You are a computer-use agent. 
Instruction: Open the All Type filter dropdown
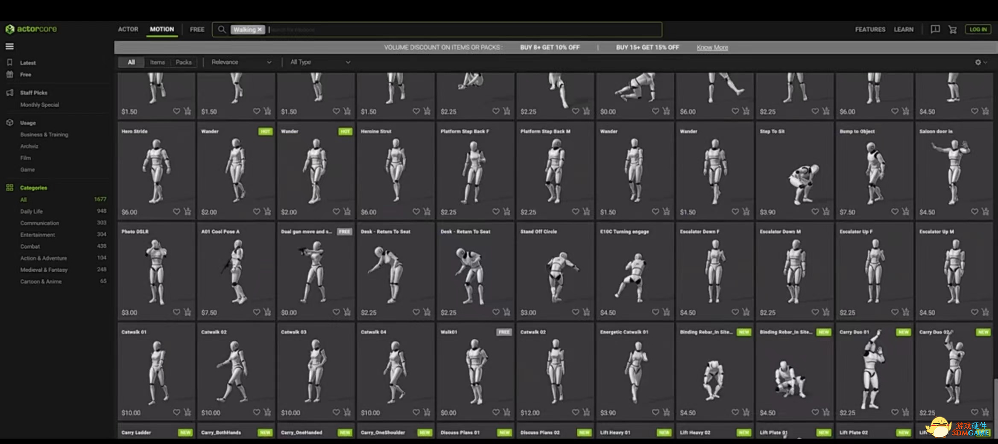click(320, 62)
